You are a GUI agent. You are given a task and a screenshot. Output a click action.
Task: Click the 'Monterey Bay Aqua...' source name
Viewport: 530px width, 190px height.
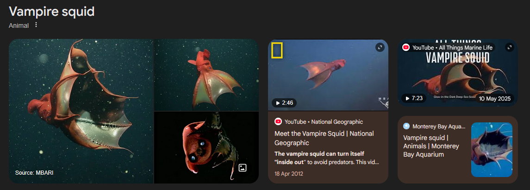pyautogui.click(x=439, y=127)
